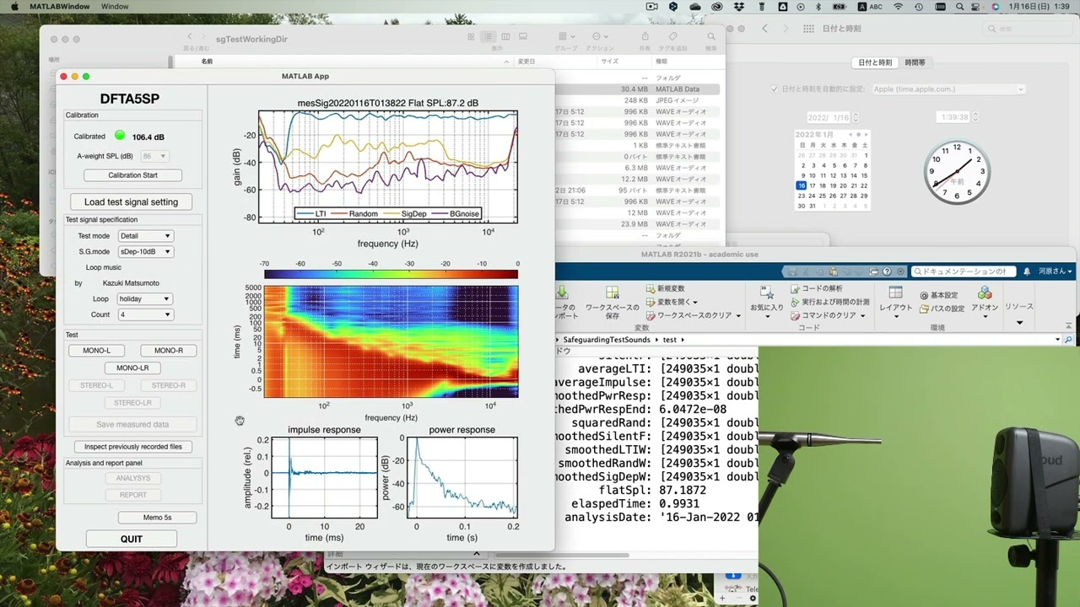The image size is (1080, 607).
Task: Click spectrogram colorbar scale
Action: [x=391, y=274]
